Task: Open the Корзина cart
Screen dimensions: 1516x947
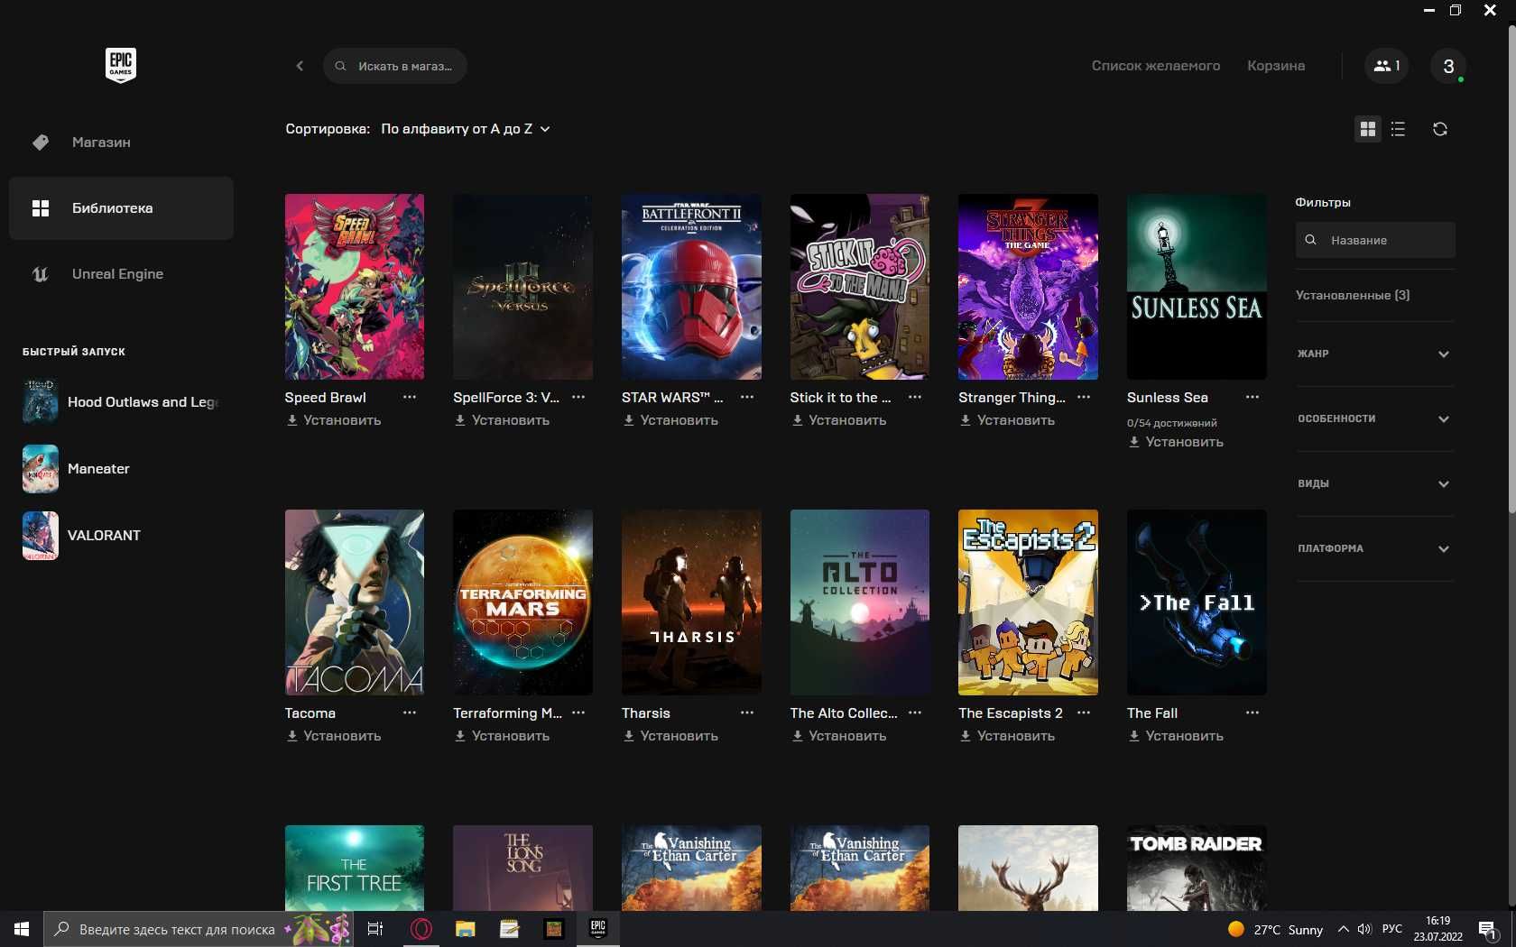Action: pos(1276,66)
